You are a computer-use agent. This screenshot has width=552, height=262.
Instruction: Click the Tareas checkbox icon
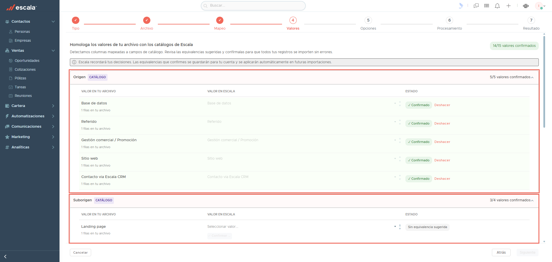click(11, 87)
